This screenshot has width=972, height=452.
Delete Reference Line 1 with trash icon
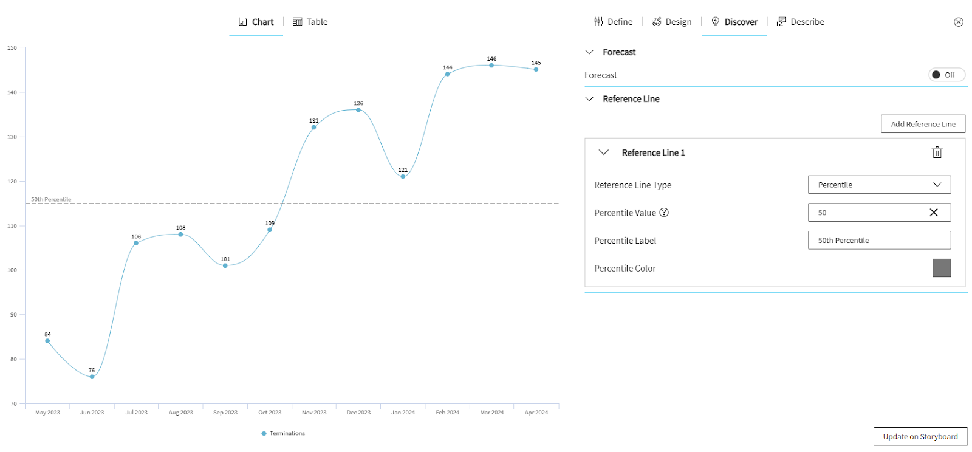937,152
